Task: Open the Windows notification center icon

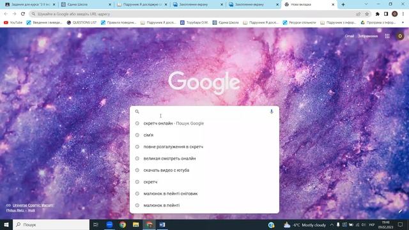Action: point(401,225)
